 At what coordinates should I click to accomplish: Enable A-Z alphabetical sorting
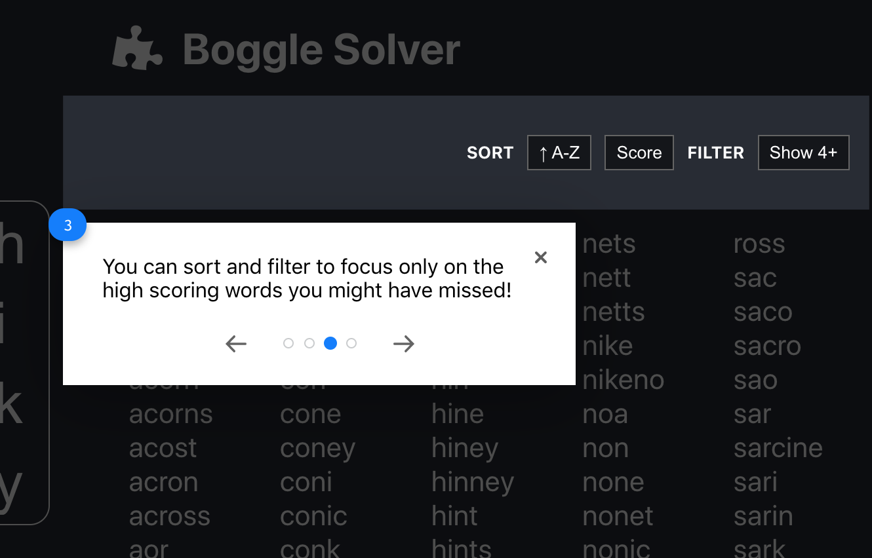pos(559,153)
